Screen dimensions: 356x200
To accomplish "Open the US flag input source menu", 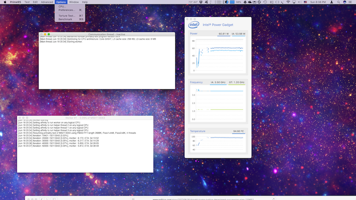I will pyautogui.click(x=305, y=2).
